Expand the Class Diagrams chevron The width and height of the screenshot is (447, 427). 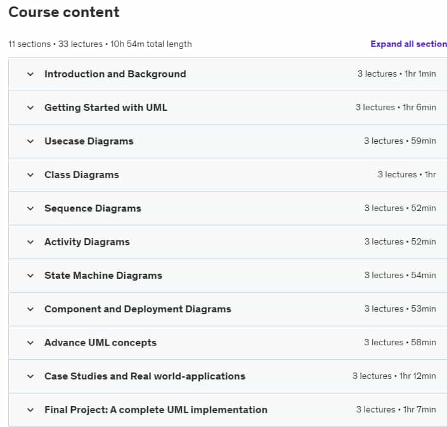30,175
